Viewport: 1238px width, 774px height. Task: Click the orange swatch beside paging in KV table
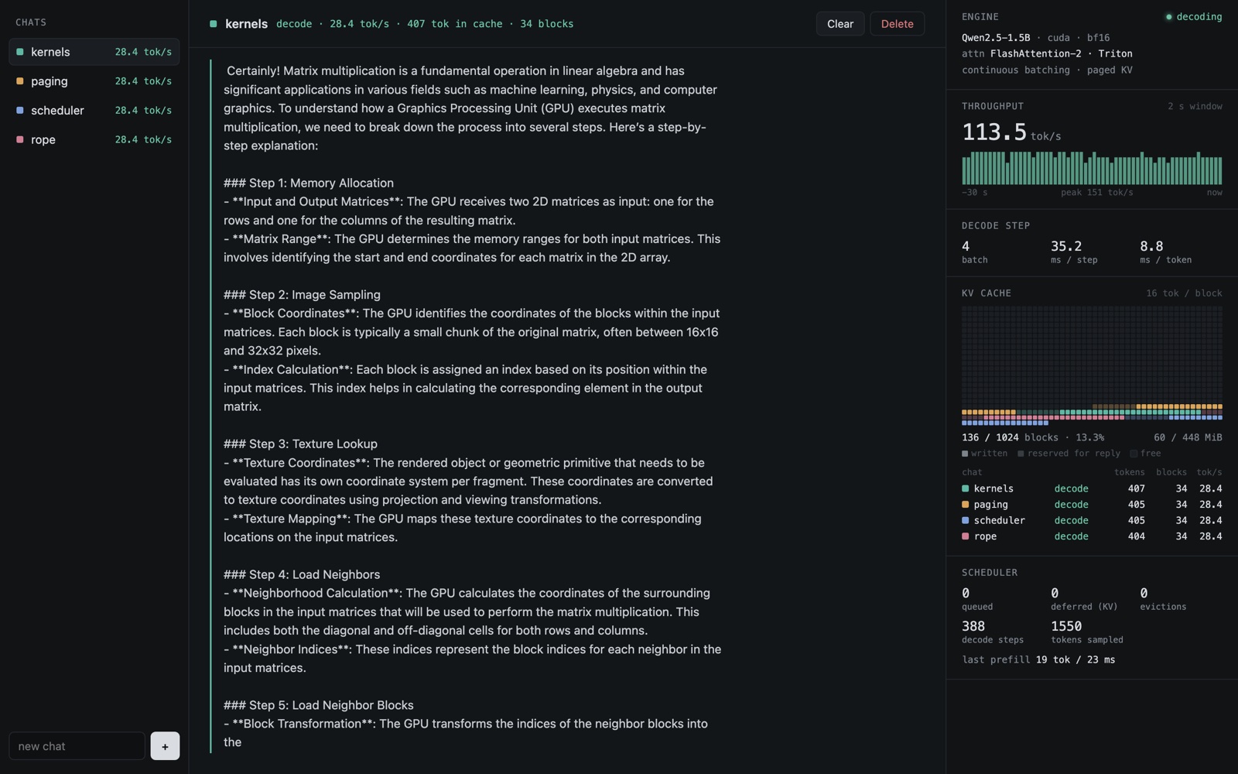(965, 505)
